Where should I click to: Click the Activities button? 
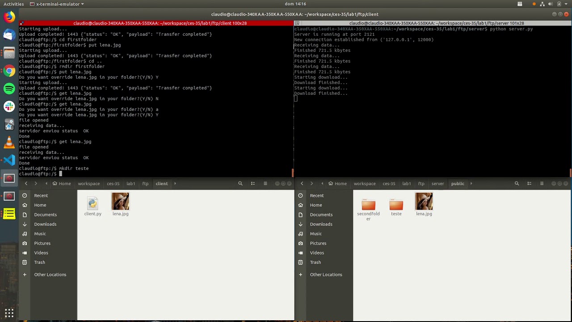[13, 4]
